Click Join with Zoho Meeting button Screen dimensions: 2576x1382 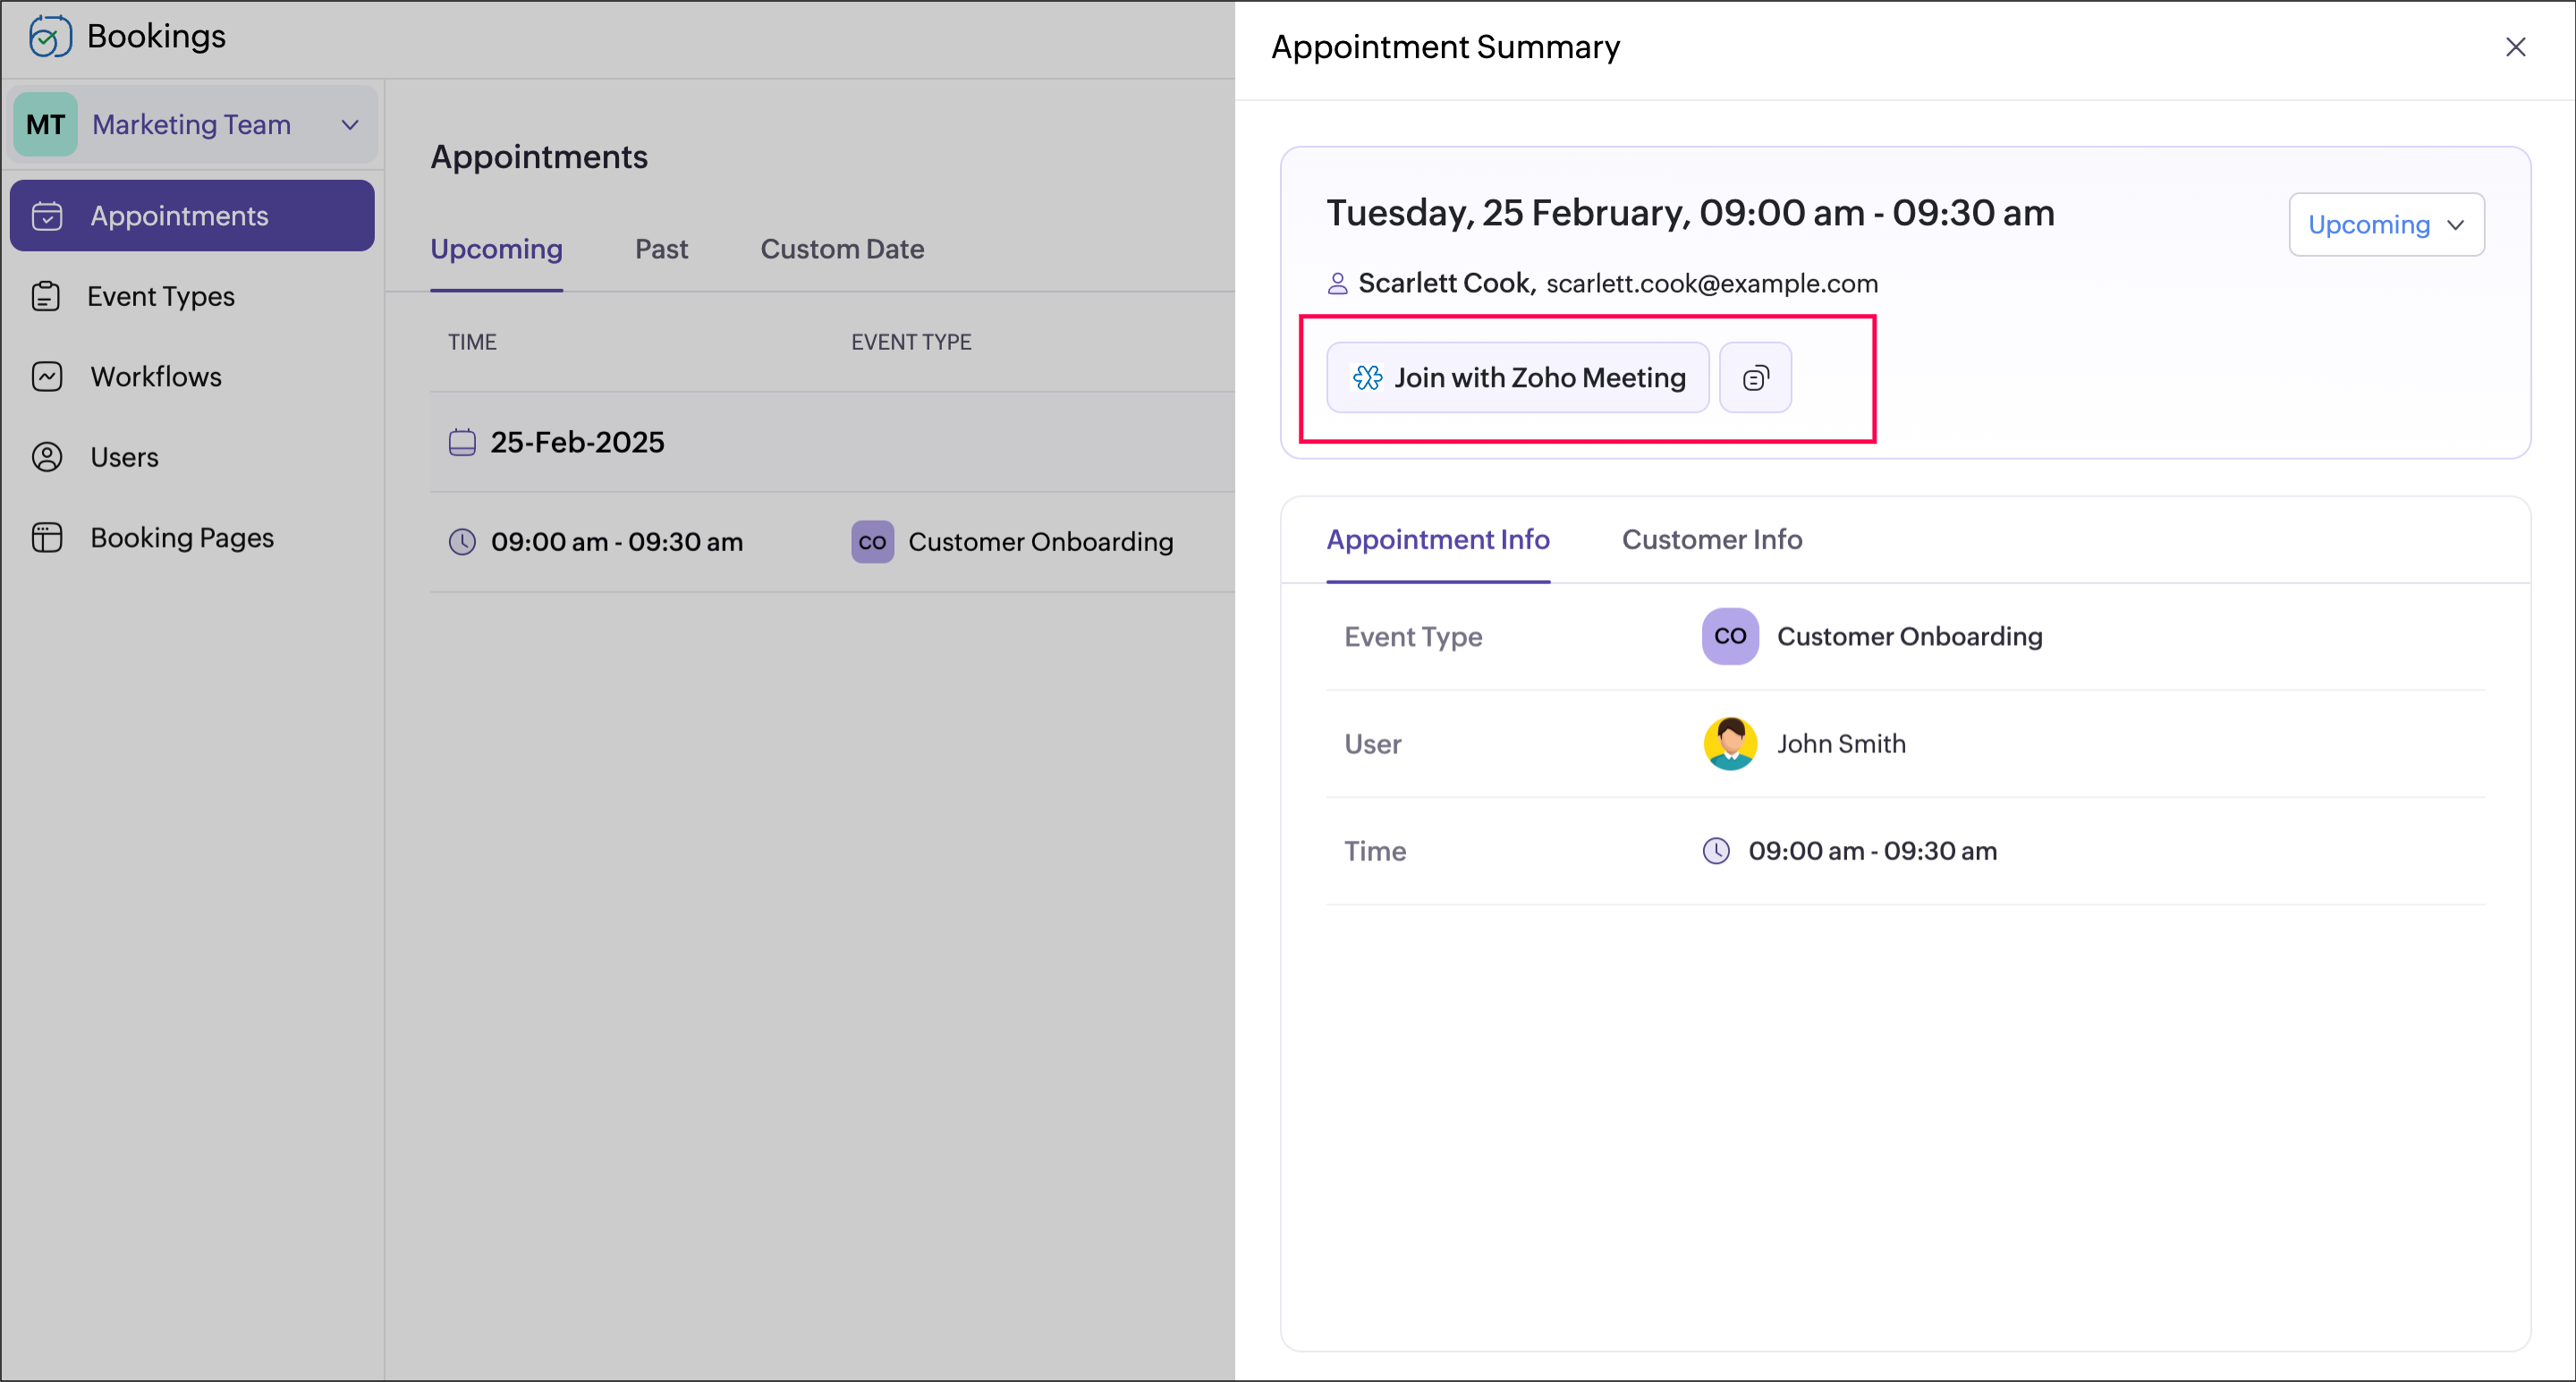click(x=1517, y=378)
